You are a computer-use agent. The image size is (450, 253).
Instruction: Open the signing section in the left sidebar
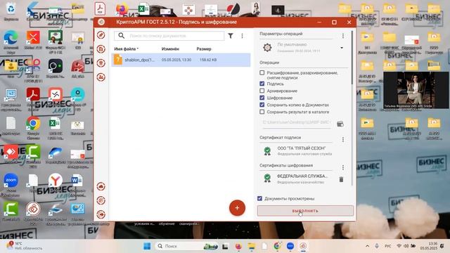tap(101, 35)
